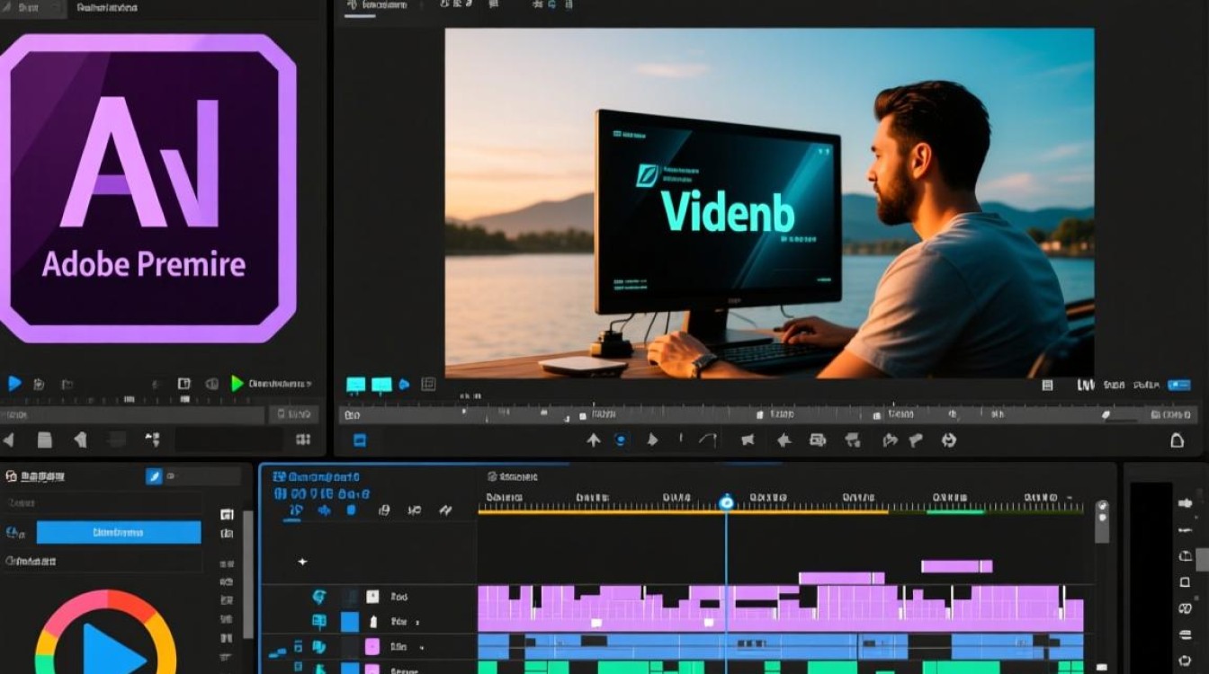The height and width of the screenshot is (674, 1209).
Task: Click the small blue arrow beside the cyan monitor icons
Action: pyautogui.click(x=405, y=385)
